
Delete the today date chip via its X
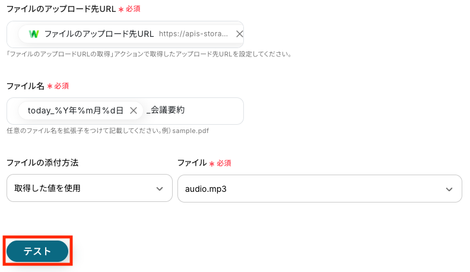point(134,110)
